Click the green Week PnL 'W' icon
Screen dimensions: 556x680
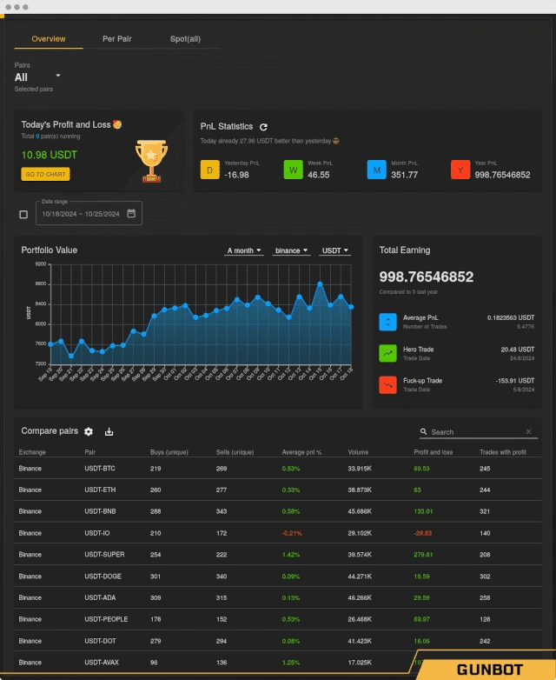point(294,170)
